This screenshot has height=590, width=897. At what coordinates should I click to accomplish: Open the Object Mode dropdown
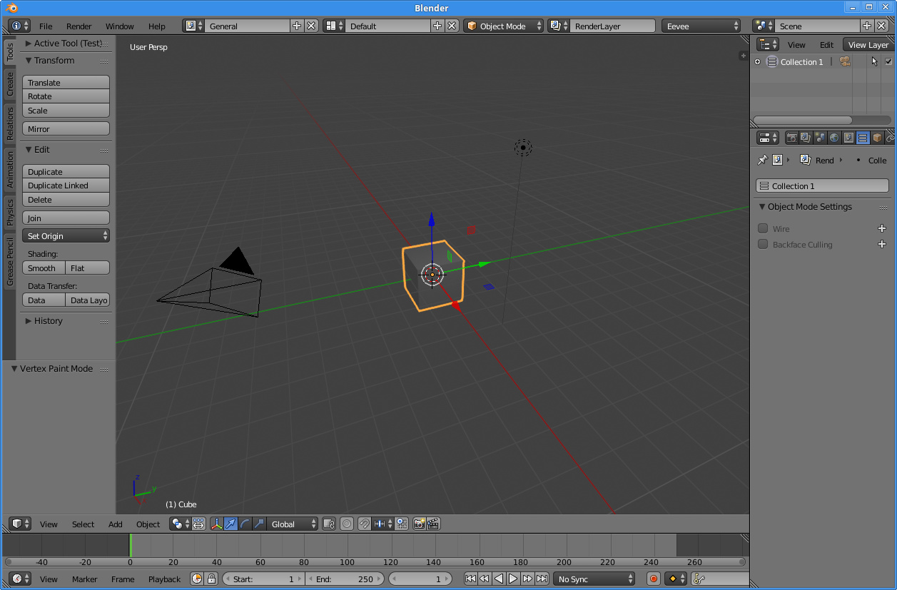pyautogui.click(x=503, y=26)
